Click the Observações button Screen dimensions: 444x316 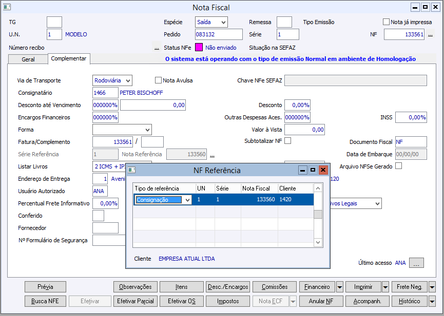pos(135,287)
